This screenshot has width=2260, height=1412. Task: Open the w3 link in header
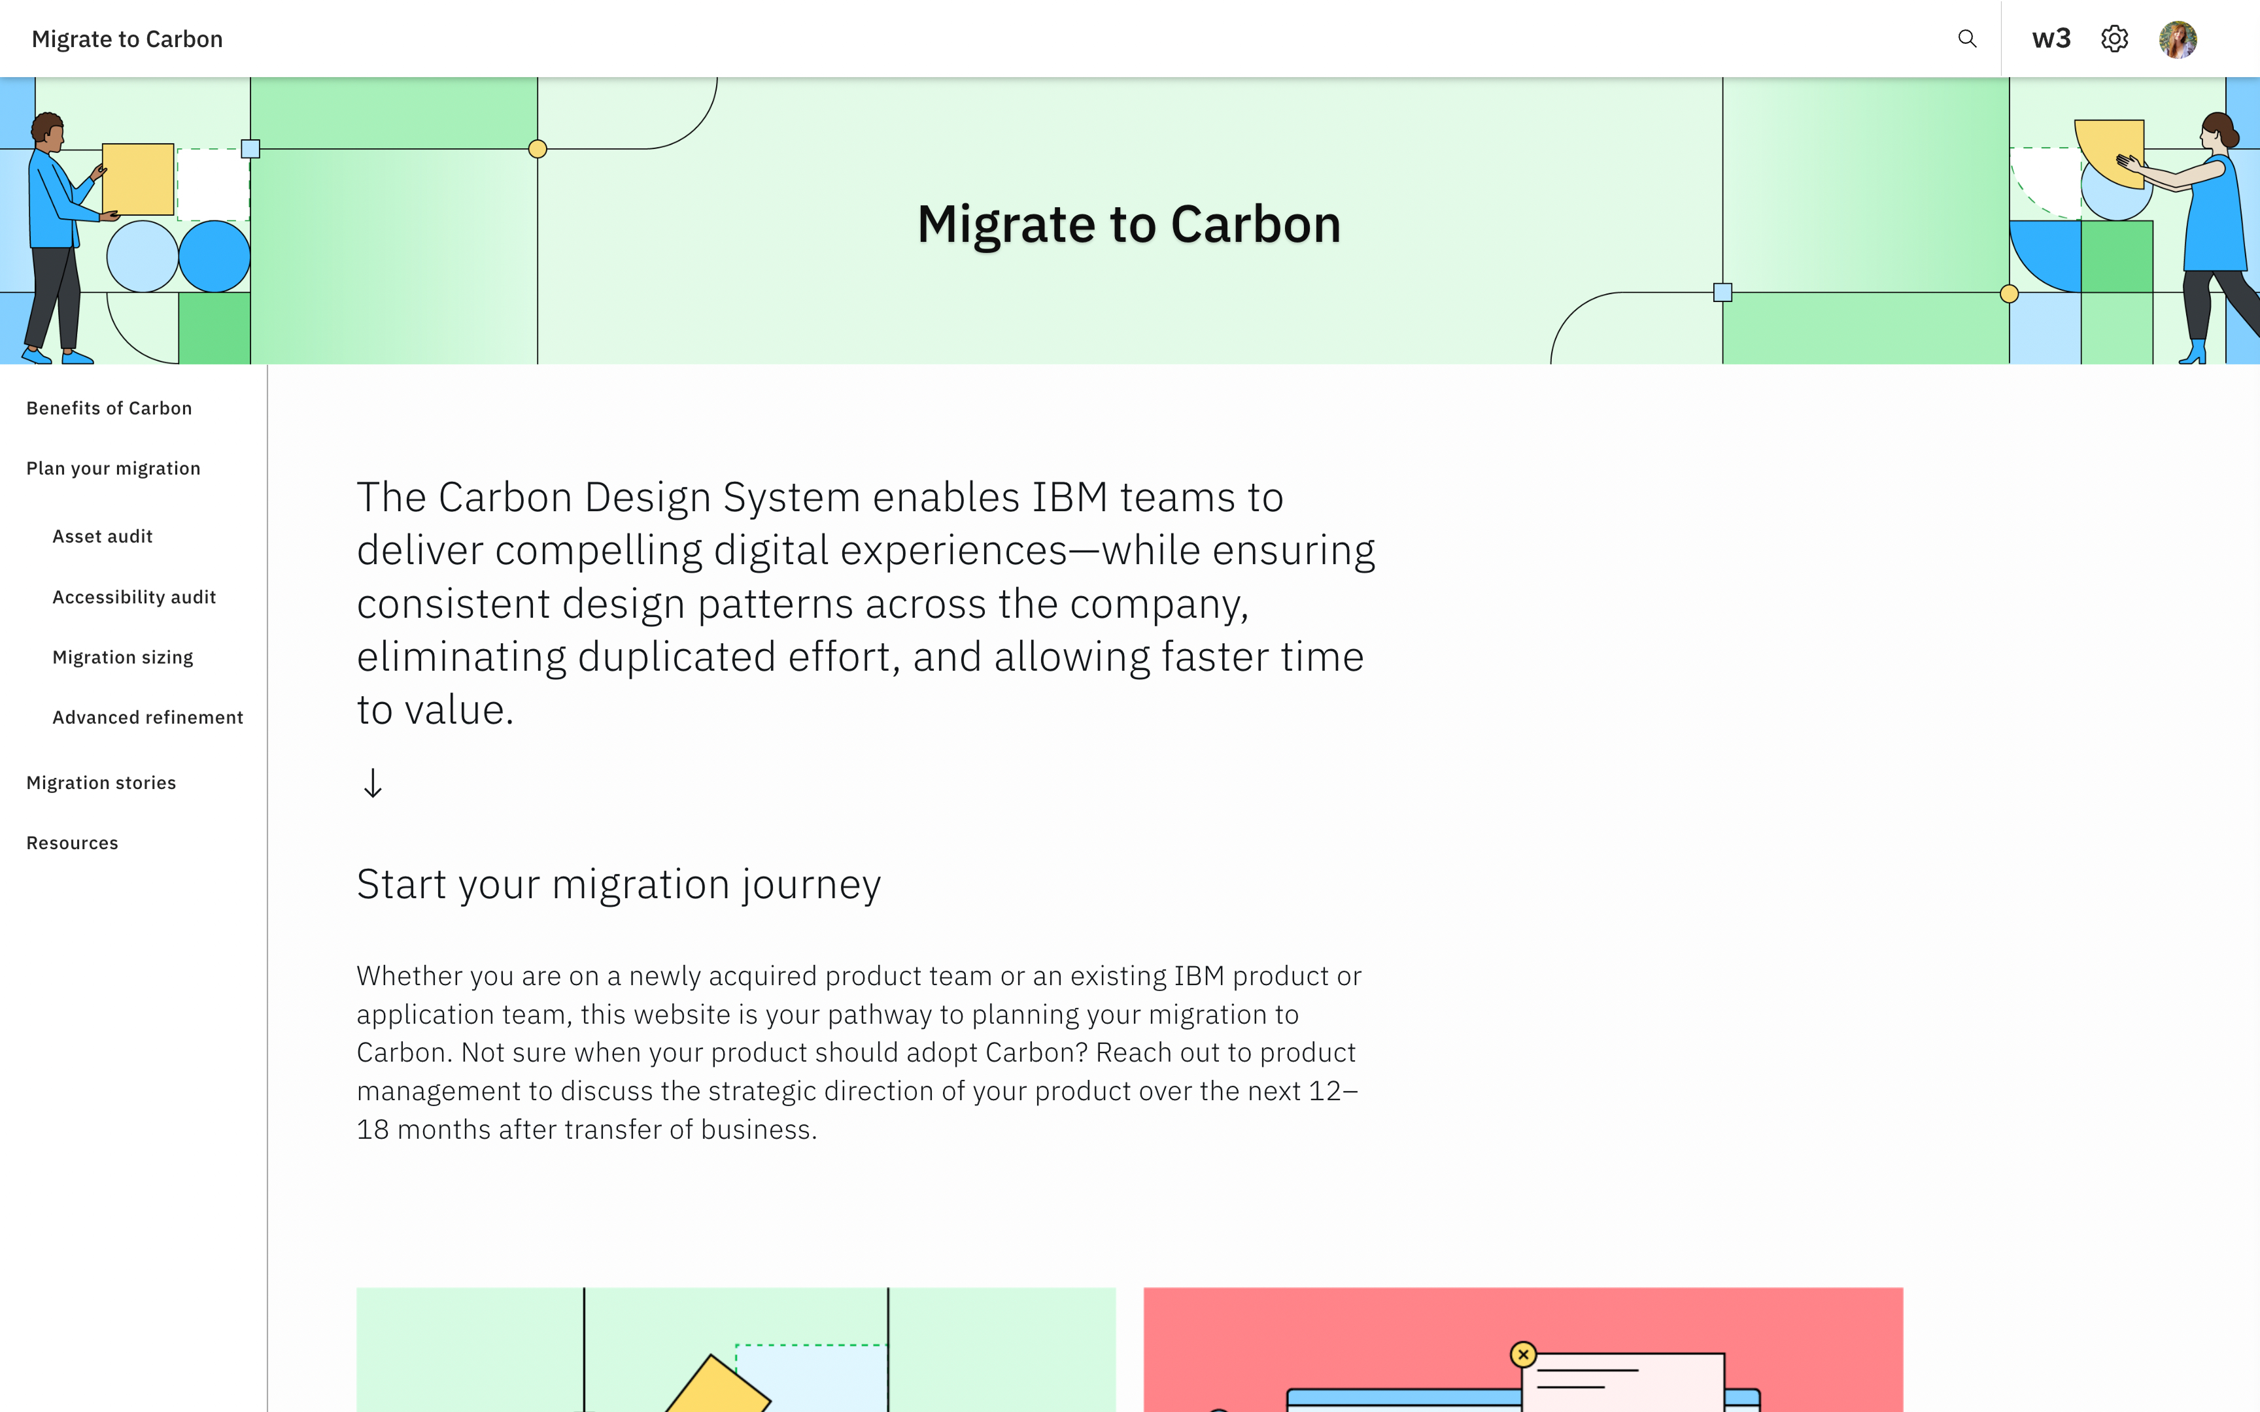pyautogui.click(x=2051, y=39)
